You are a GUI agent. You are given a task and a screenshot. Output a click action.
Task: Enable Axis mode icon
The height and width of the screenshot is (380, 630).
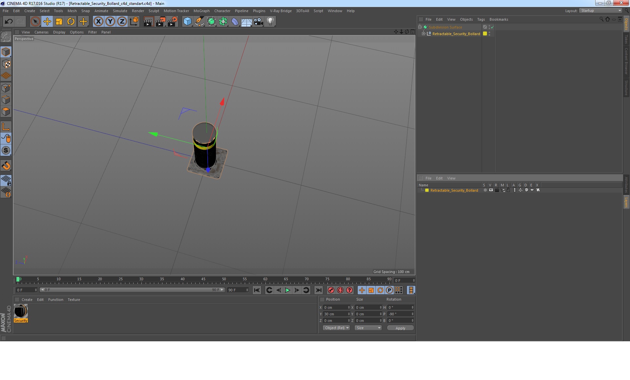[6, 127]
